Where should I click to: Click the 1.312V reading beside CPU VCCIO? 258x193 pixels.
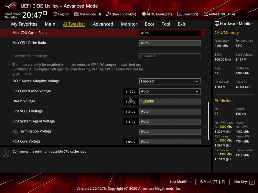tap(131, 112)
